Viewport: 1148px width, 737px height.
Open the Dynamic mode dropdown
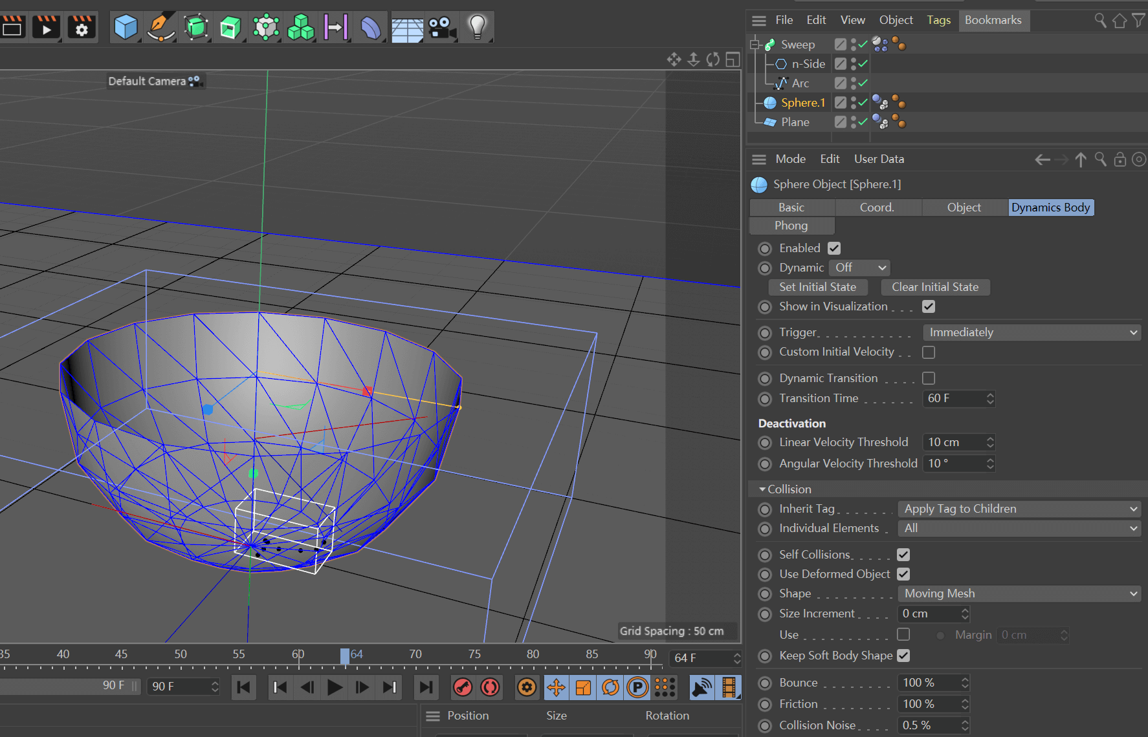point(860,268)
